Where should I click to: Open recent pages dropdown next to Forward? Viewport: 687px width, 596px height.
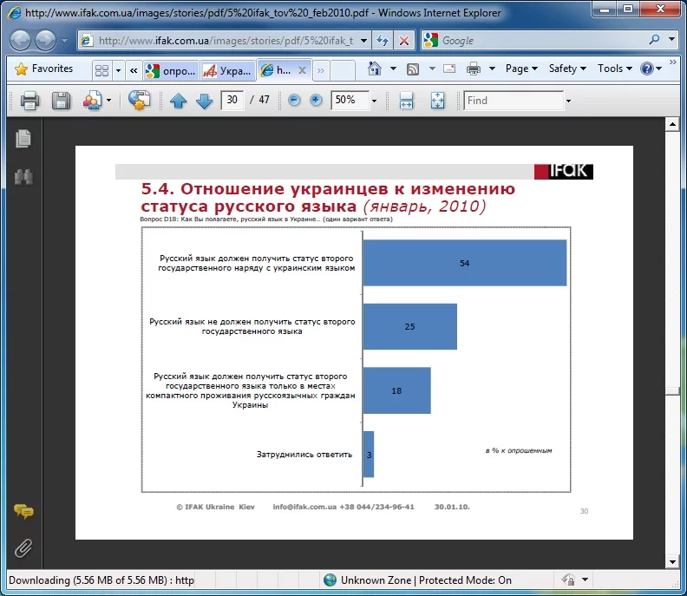64,40
